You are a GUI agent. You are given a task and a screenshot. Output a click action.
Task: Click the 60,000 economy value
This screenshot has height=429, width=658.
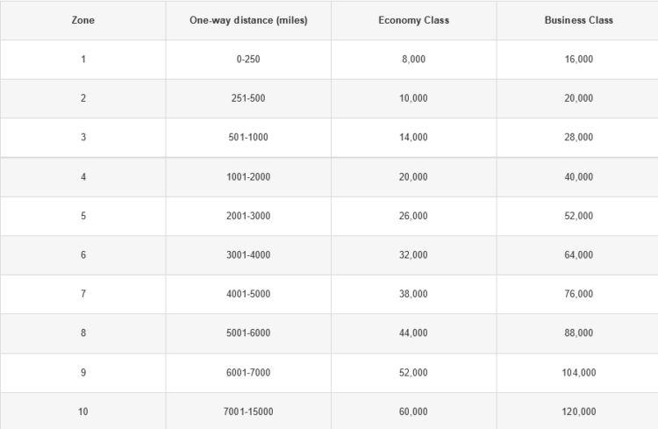click(414, 411)
